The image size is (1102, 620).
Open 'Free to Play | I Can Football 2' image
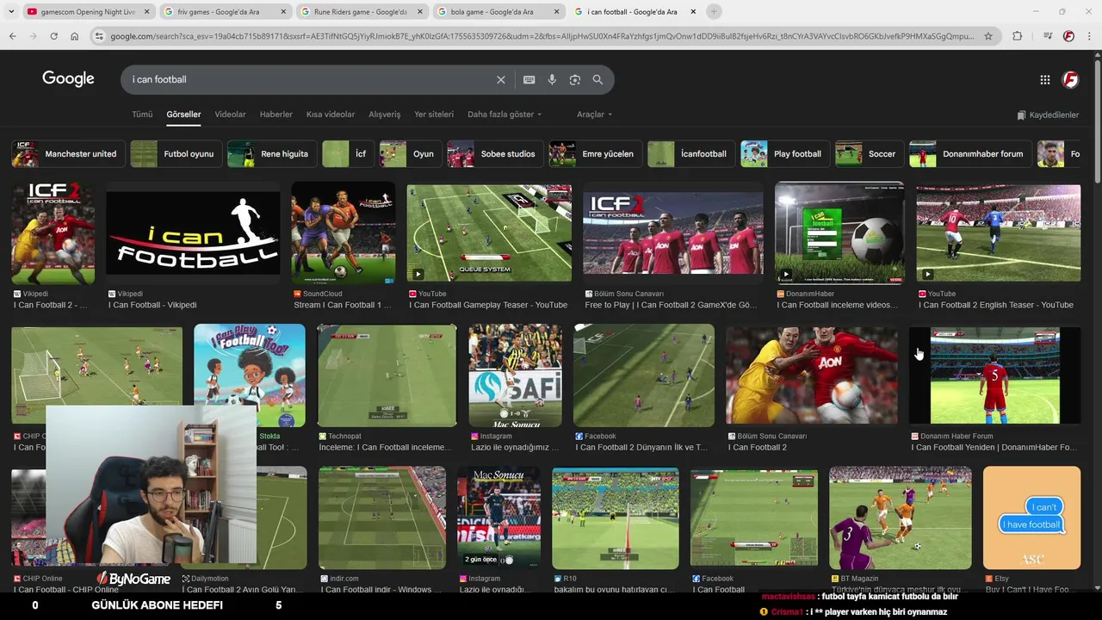673,232
